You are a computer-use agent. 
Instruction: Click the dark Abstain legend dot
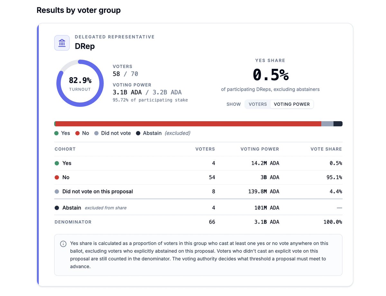tap(138, 133)
